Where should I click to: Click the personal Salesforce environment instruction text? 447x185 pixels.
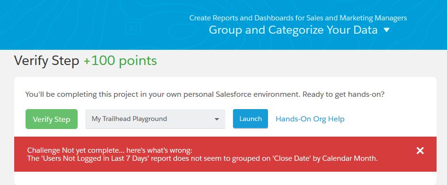pyautogui.click(x=205, y=94)
